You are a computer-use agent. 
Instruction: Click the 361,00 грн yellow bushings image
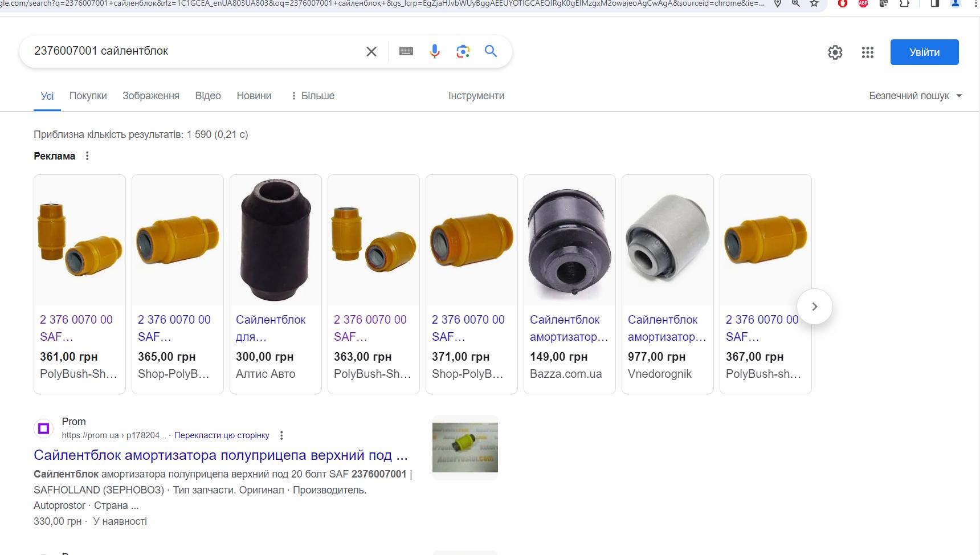pos(80,240)
